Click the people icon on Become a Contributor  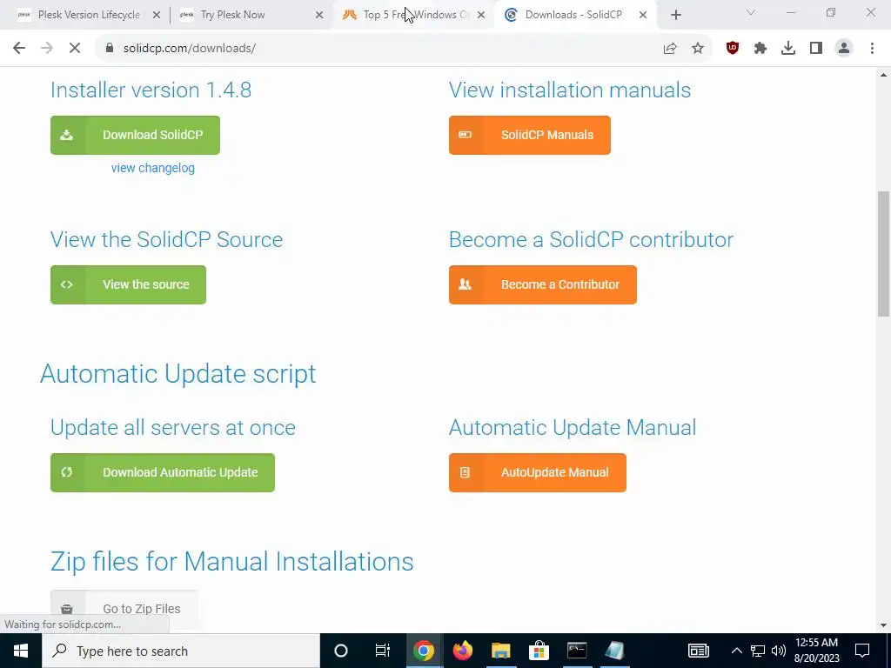coord(466,284)
